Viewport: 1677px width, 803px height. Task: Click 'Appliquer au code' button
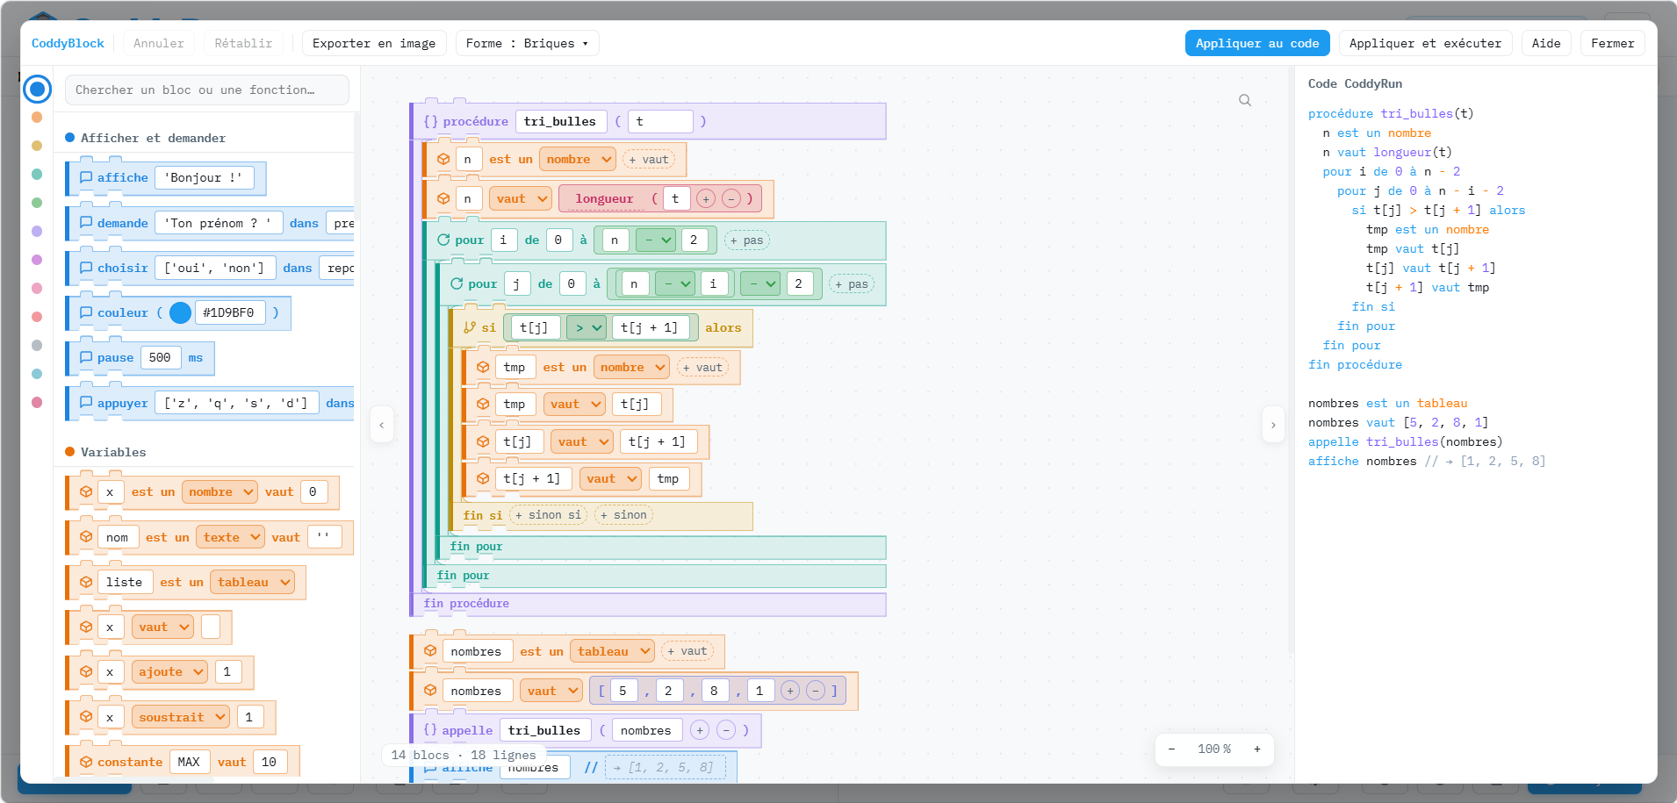pyautogui.click(x=1257, y=43)
